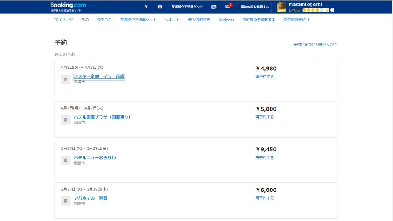Click the date text 4月2日(火) – 4月3日(水)
393x221 pixels.
pyautogui.click(x=82, y=68)
